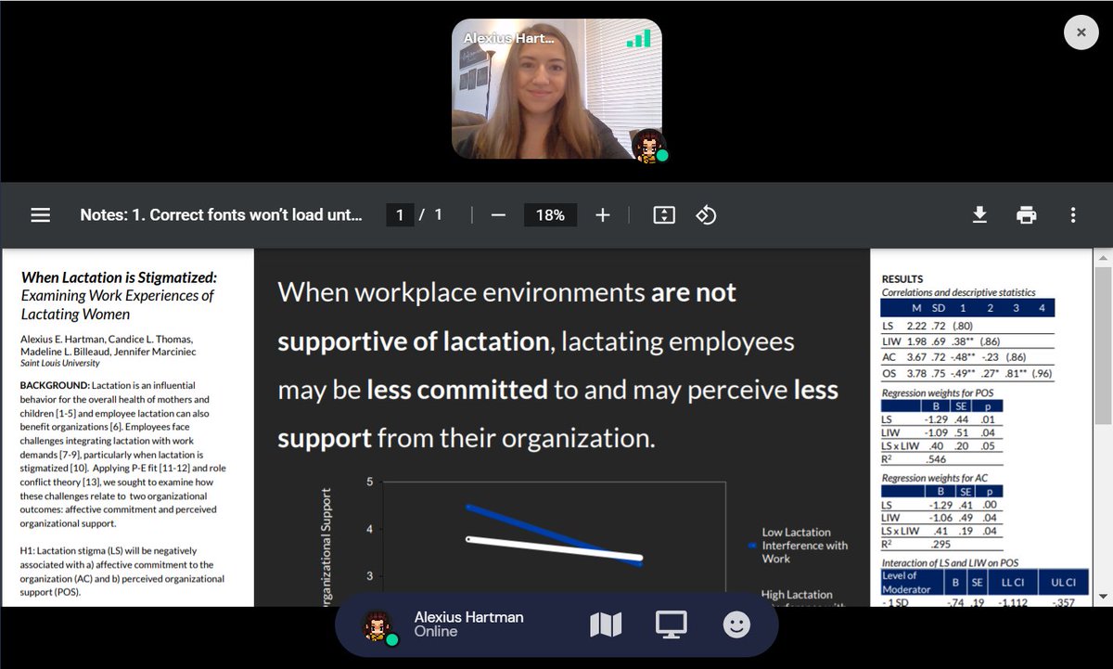This screenshot has width=1113, height=669.
Task: Click Alexius Hartman avatar in bottom bar
Action: coord(378,626)
